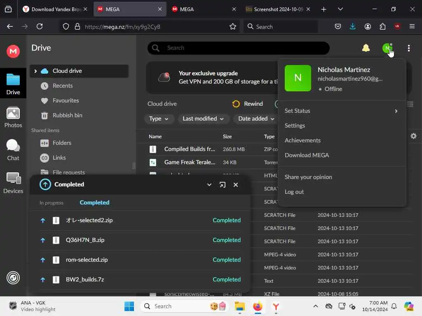
Task: Select Achievements in the account menu
Action: pyautogui.click(x=302, y=140)
